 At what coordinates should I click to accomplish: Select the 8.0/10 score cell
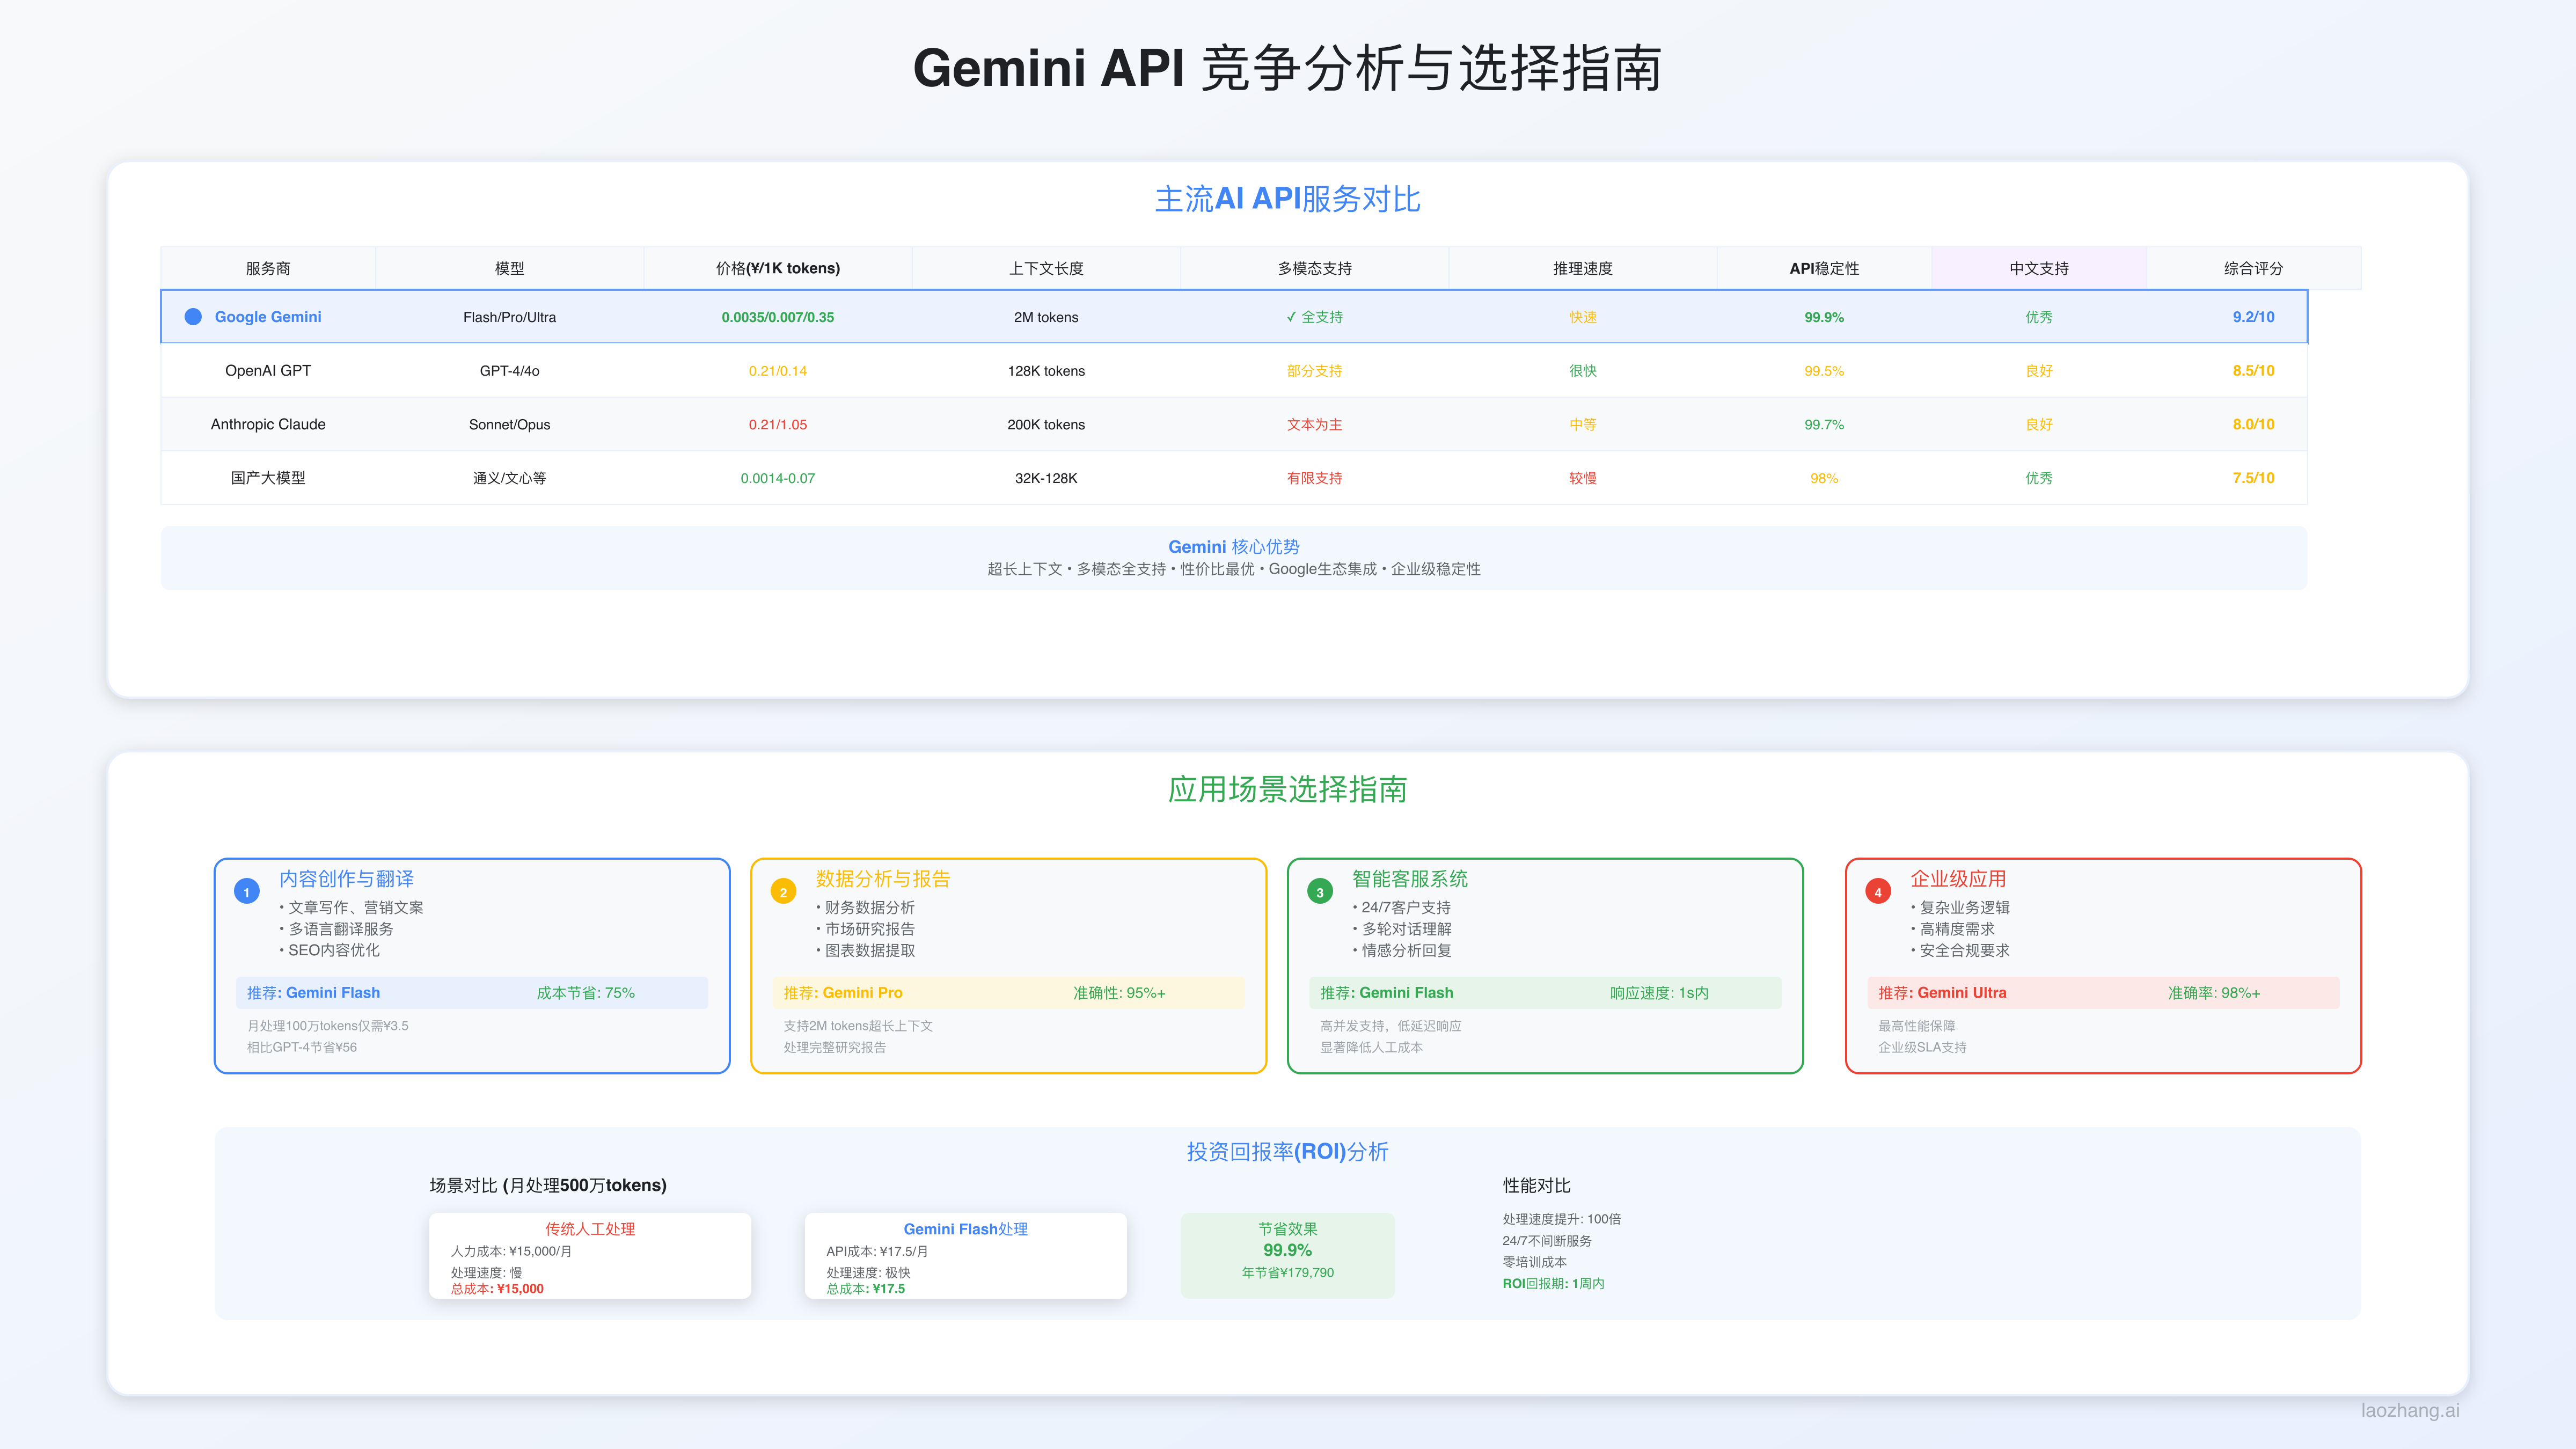pyautogui.click(x=2254, y=424)
